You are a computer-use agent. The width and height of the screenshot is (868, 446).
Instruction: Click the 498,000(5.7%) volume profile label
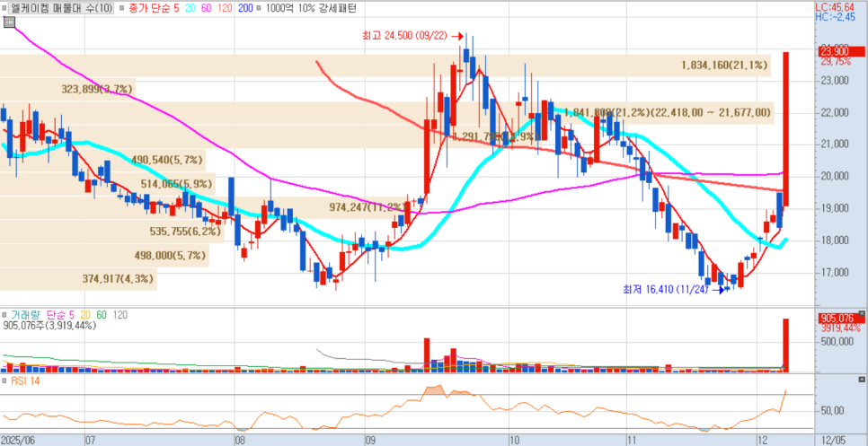pyautogui.click(x=171, y=256)
